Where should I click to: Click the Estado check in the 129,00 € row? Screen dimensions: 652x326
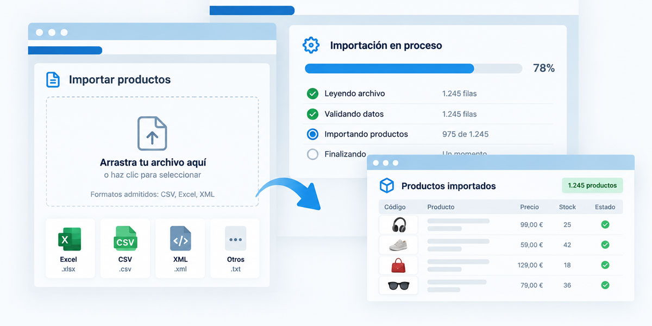tap(605, 265)
